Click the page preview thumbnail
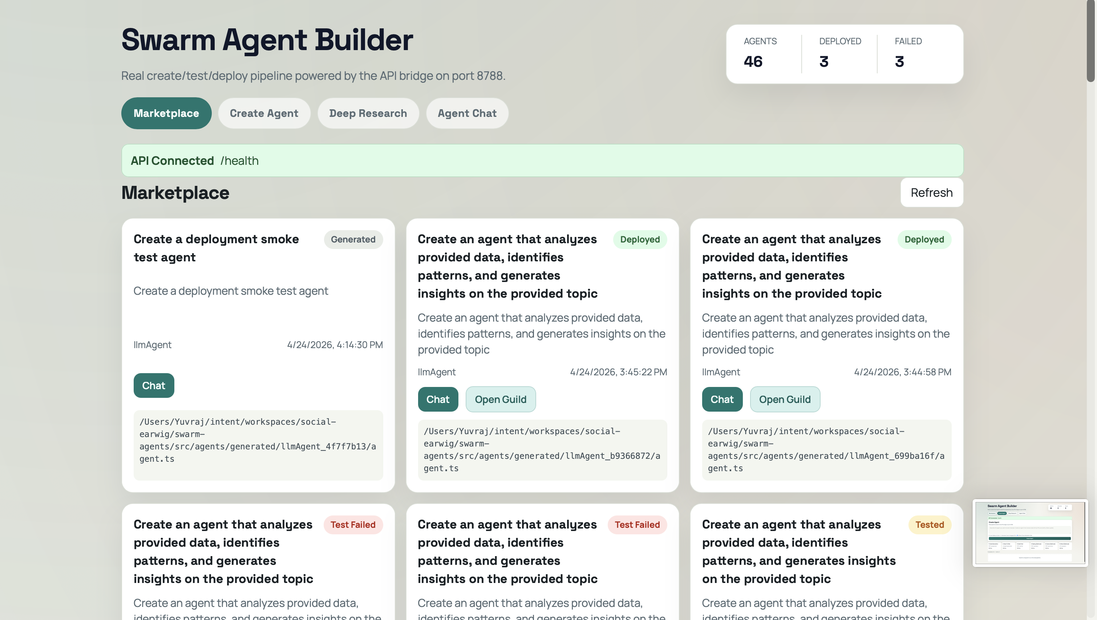The width and height of the screenshot is (1097, 620). click(x=1030, y=533)
